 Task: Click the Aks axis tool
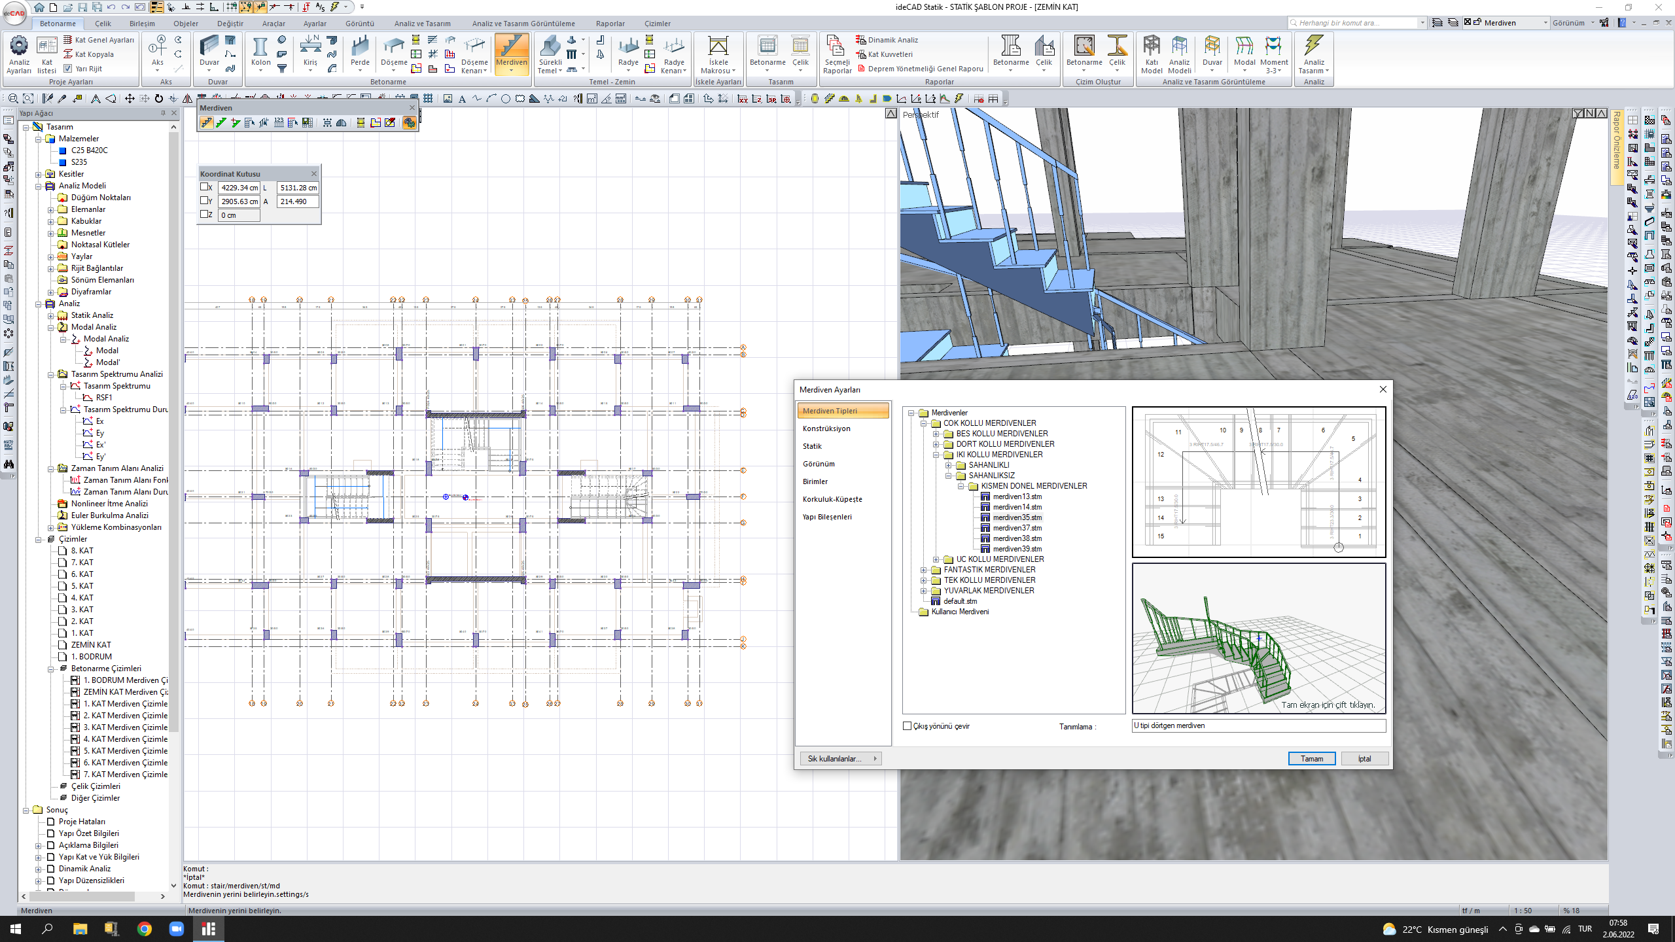158,52
